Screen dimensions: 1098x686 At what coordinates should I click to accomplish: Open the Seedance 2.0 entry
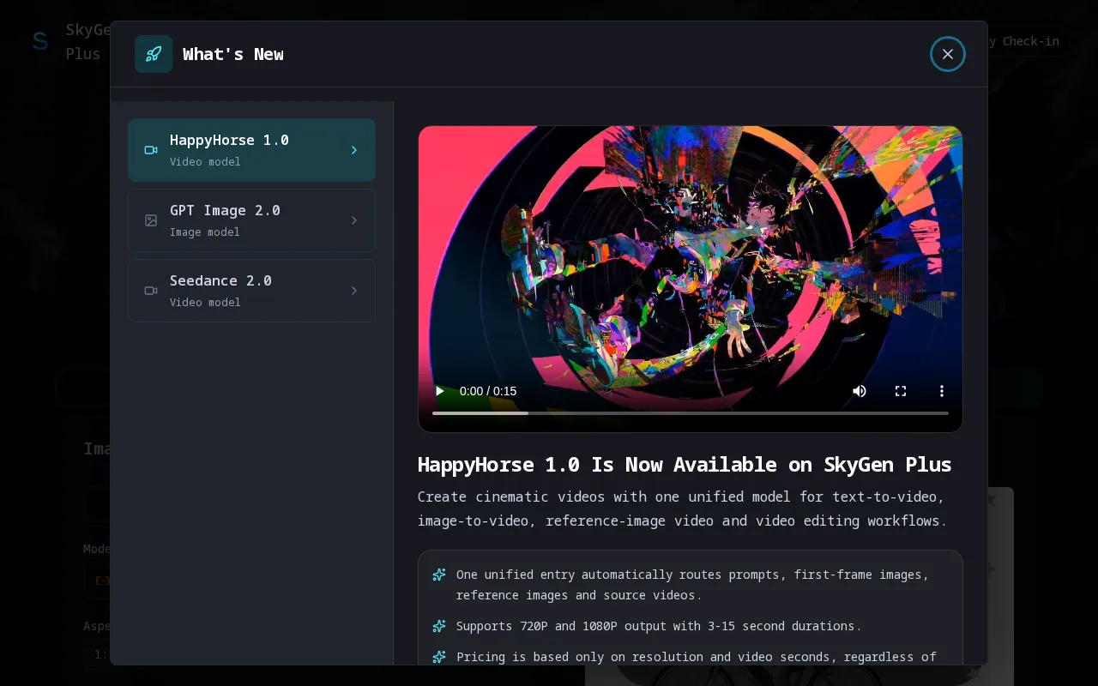pos(251,291)
